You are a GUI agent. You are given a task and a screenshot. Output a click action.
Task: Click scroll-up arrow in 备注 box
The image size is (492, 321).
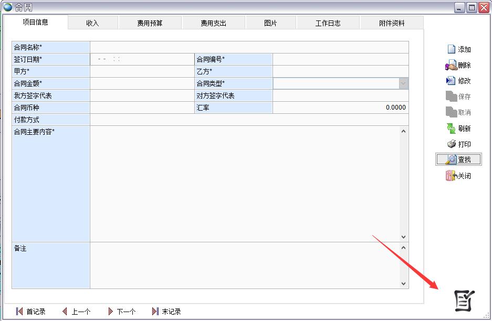tap(403, 248)
